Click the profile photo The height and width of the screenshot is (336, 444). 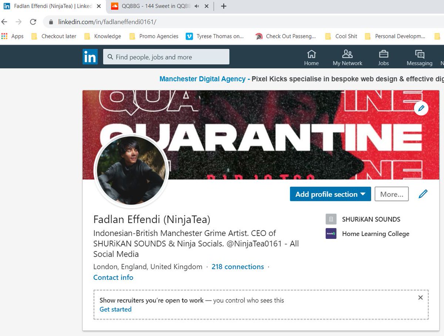click(x=131, y=171)
